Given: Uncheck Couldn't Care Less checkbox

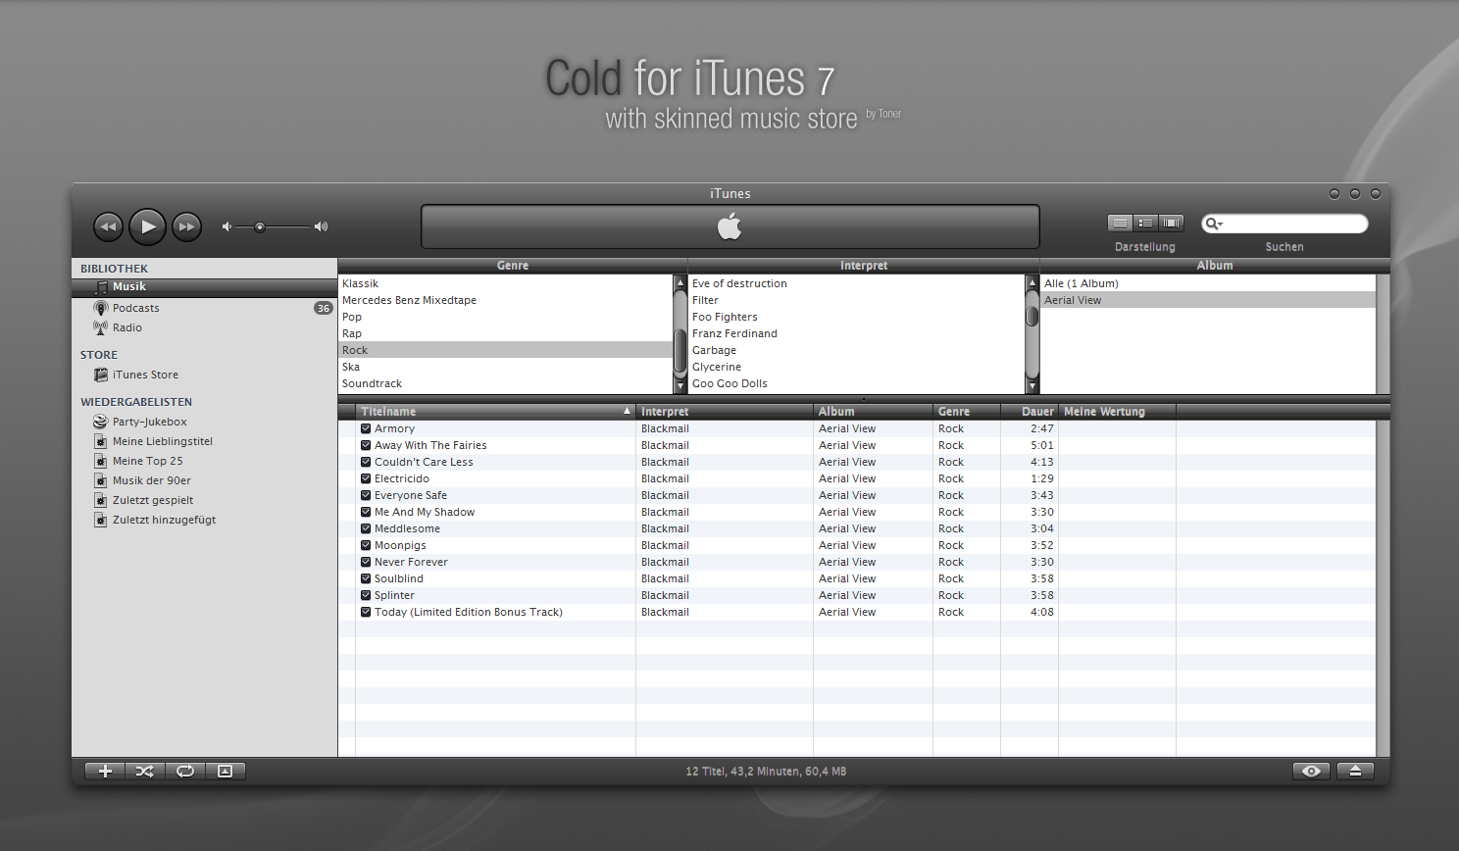Looking at the screenshot, I should [366, 462].
